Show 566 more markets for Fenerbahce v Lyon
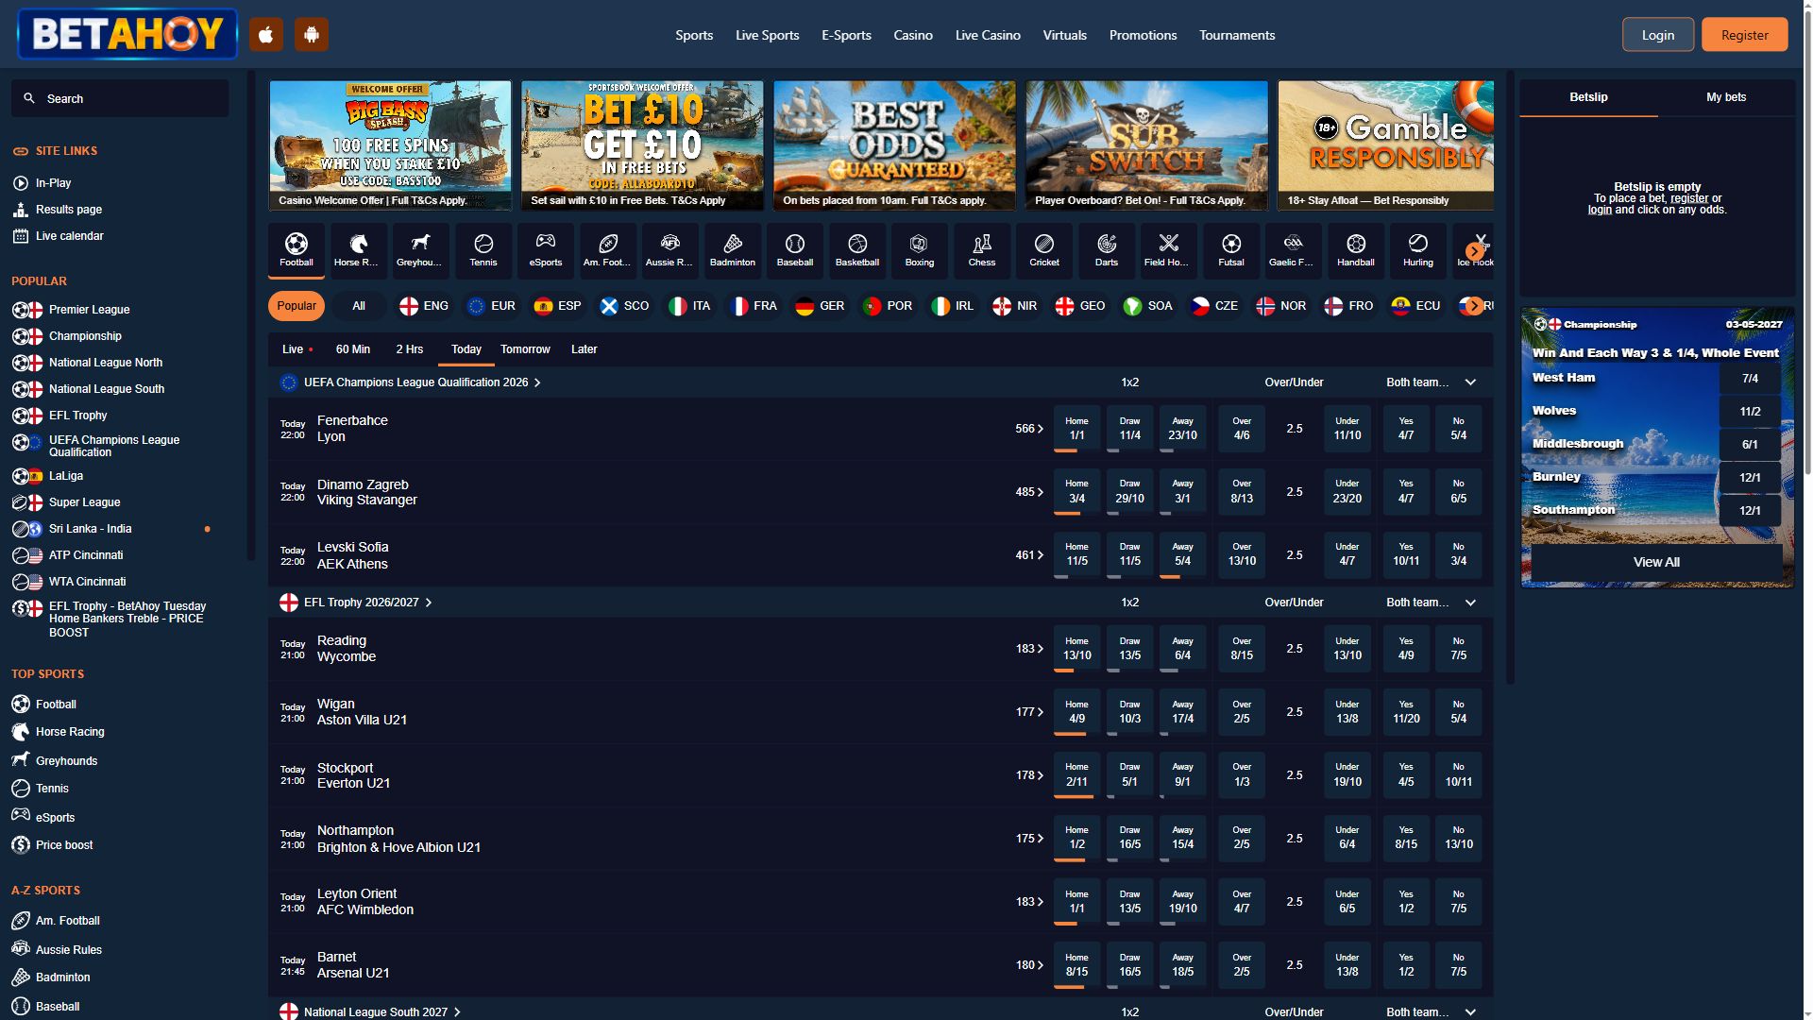This screenshot has width=1813, height=1020. click(x=1029, y=429)
